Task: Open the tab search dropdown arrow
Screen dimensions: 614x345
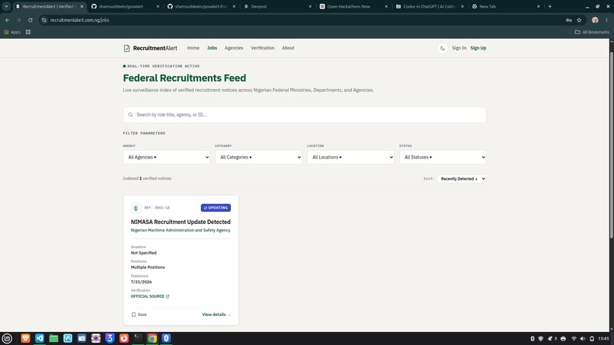Action: pyautogui.click(x=6, y=6)
